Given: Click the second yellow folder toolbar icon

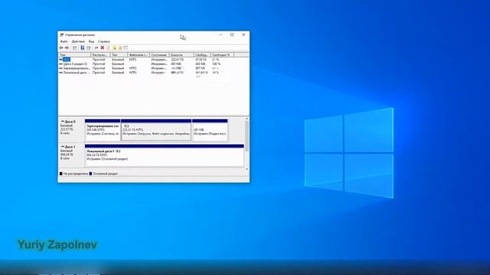Looking at the screenshot, I should coord(120,47).
